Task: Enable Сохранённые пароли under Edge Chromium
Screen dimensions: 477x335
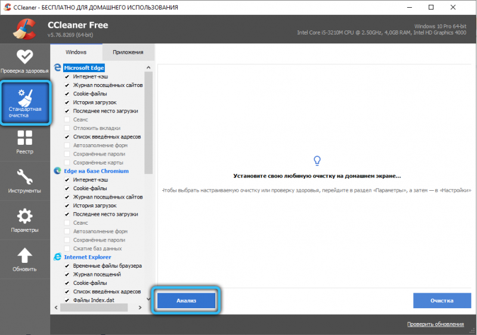Action: click(x=67, y=240)
